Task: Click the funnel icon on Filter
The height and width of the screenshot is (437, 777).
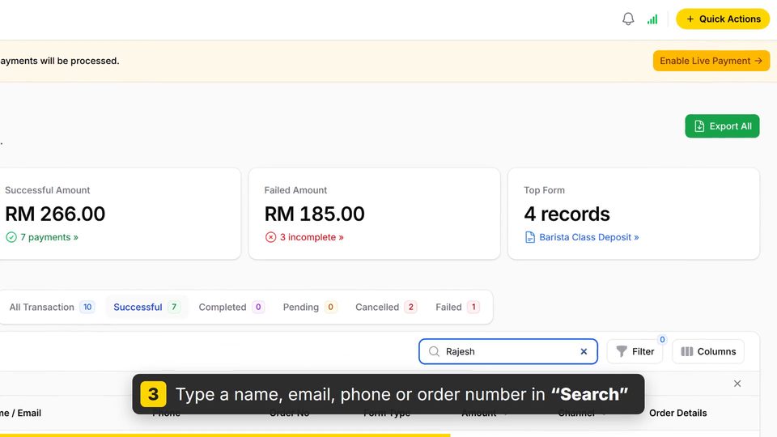Action: pos(622,351)
